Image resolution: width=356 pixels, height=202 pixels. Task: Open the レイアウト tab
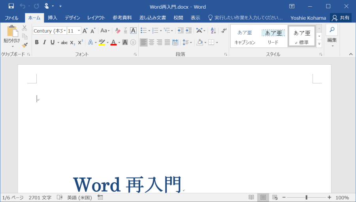point(96,18)
